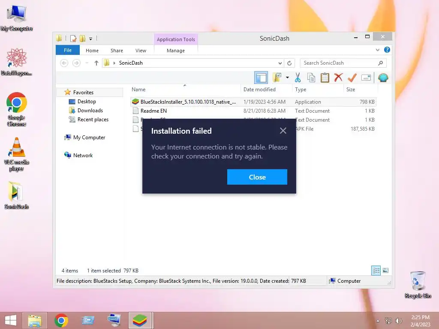Click the Windows Start button
The image size is (439, 329).
[11, 320]
